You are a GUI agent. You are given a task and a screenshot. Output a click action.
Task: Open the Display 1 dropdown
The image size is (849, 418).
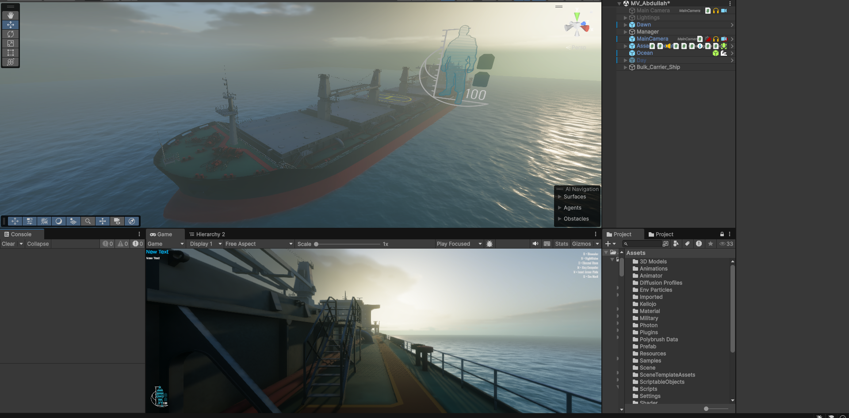pos(206,244)
